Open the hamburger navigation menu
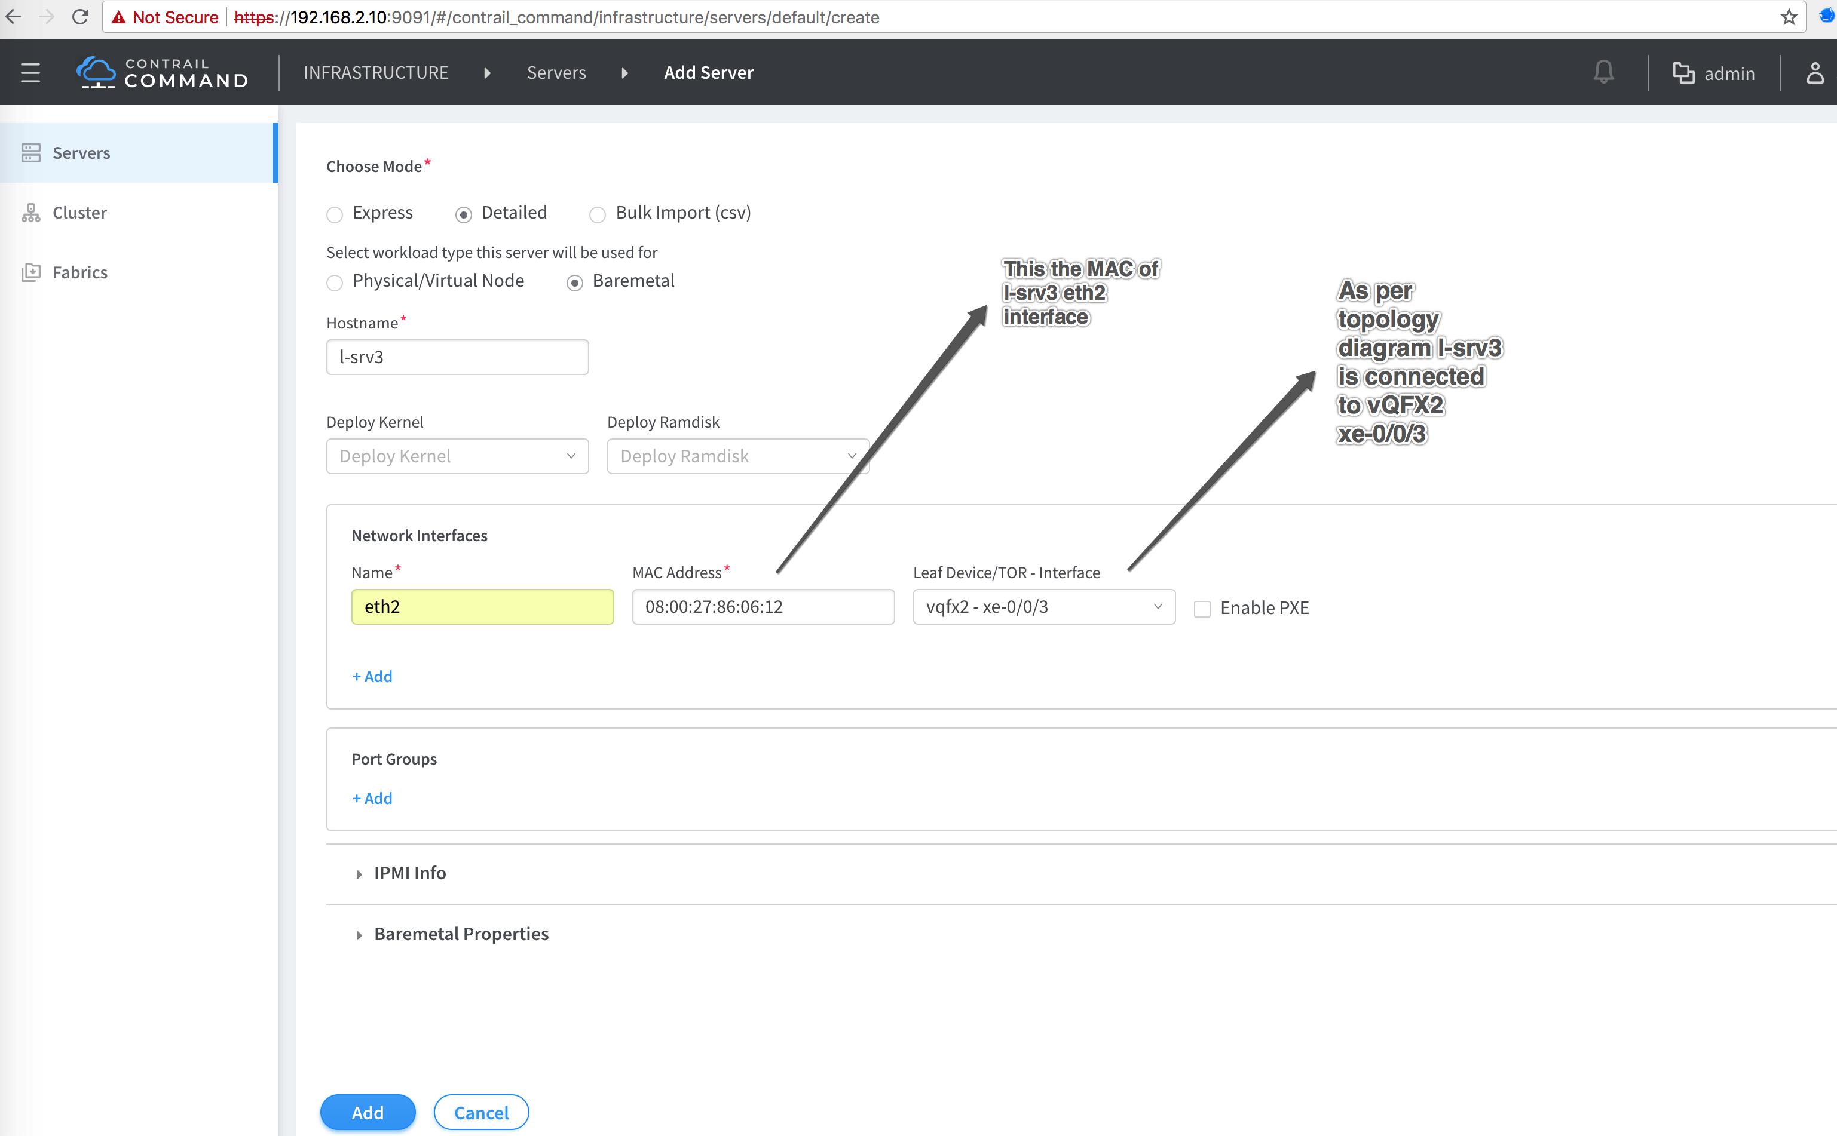The width and height of the screenshot is (1837, 1136). click(x=30, y=73)
